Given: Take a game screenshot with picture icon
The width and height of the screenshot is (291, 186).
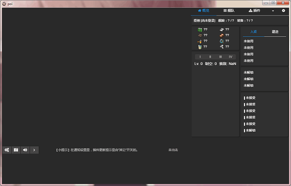Looking at the screenshot, I should [x=16, y=150].
